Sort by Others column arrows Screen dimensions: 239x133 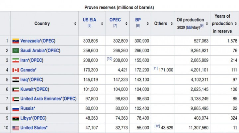(x=172, y=24)
